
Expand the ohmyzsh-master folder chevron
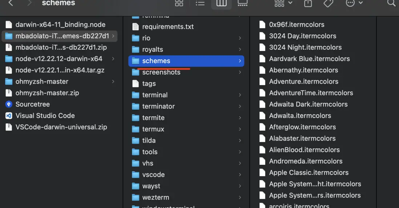point(113,81)
